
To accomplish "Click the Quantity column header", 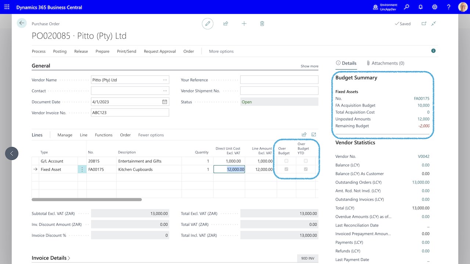I will [x=202, y=152].
